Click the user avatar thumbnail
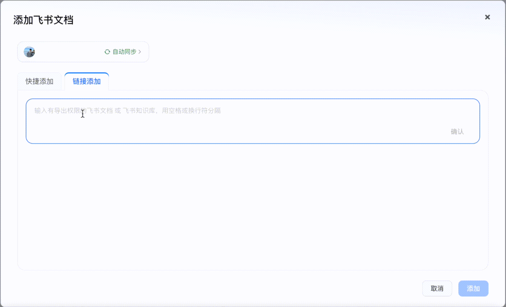Screen dimensions: 506x307 click(x=29, y=52)
